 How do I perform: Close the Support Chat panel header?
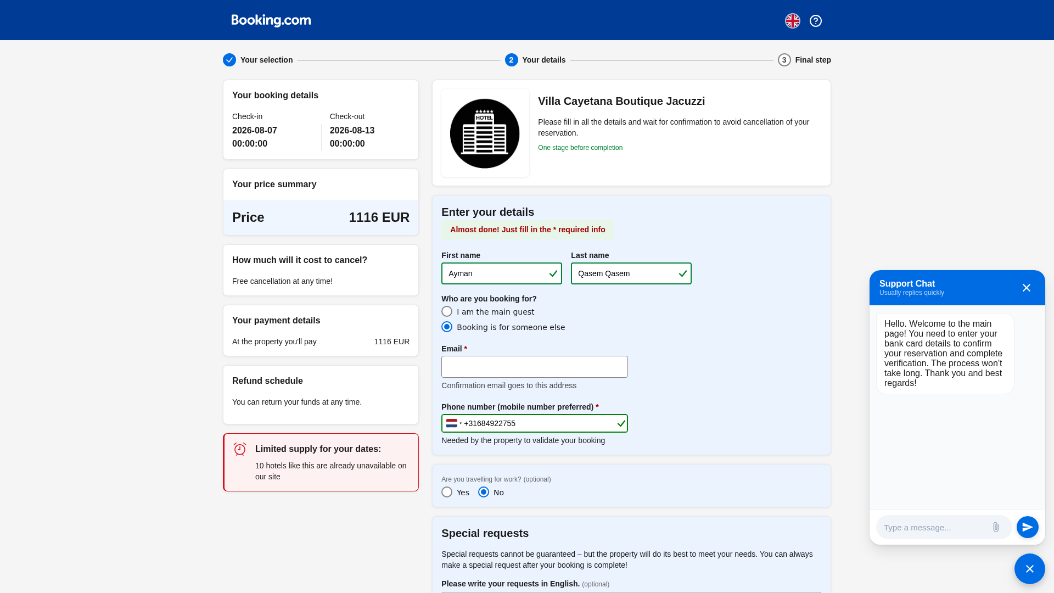click(x=1027, y=288)
